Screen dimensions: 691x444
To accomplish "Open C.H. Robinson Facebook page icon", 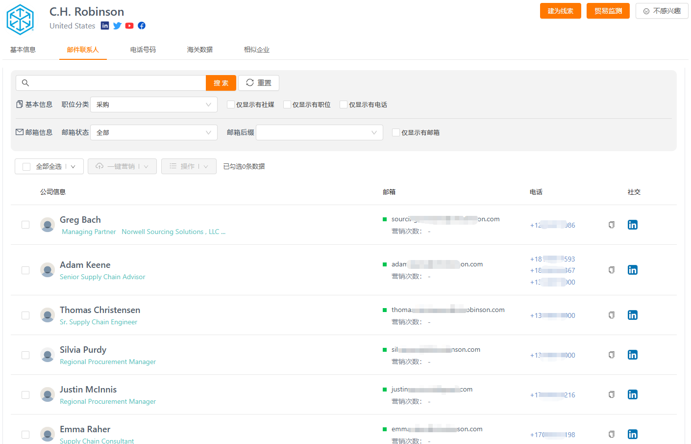I will [142, 26].
